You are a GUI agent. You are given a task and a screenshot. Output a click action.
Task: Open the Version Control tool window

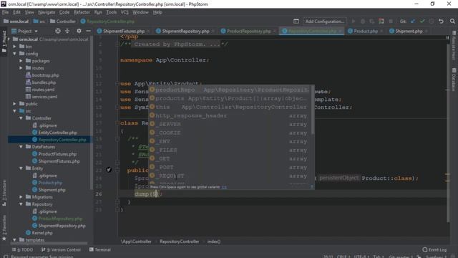(61, 249)
